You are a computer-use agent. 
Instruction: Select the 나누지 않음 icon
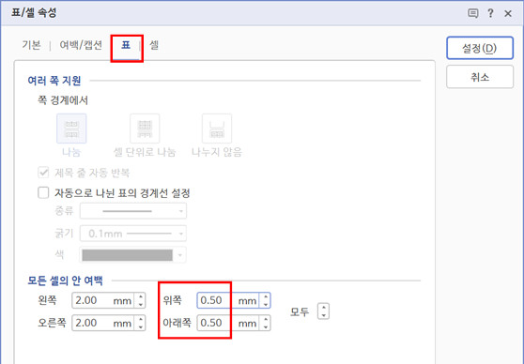pos(217,129)
